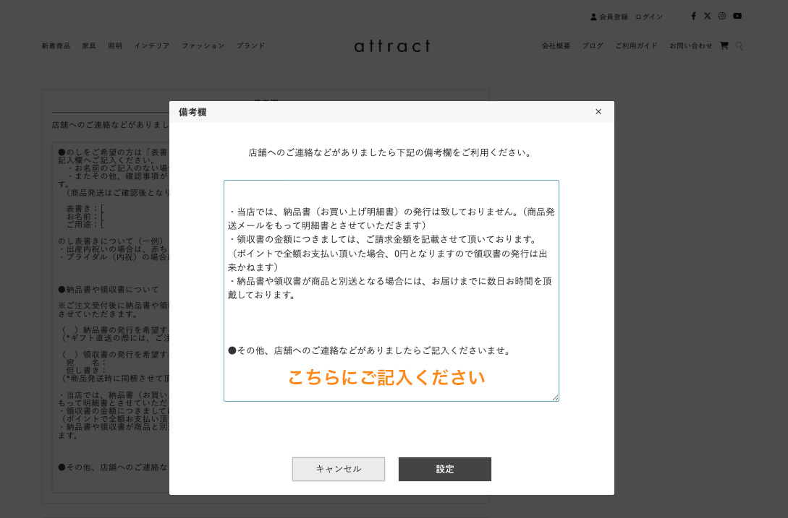The image size is (788, 518).
Task: Open the Instagram icon
Action: pyautogui.click(x=722, y=15)
